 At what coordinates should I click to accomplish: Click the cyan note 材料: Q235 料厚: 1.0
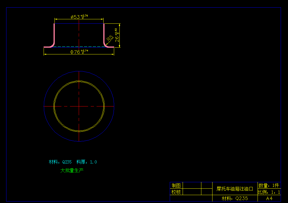pos(73,161)
